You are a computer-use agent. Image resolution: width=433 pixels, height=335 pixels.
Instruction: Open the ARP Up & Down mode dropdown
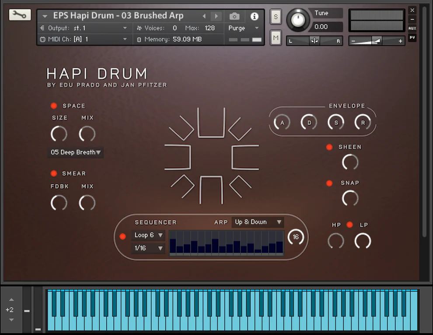point(258,222)
